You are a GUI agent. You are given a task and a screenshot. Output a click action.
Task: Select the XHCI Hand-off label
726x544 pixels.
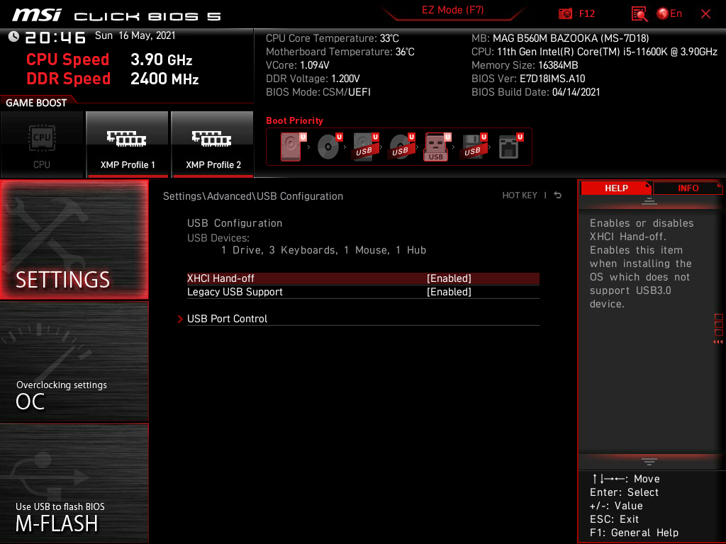[220, 278]
